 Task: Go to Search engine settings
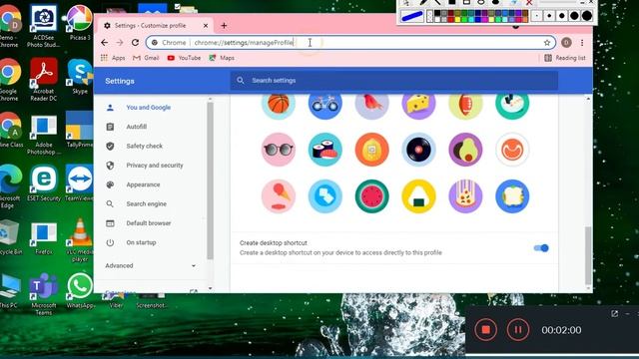(147, 203)
